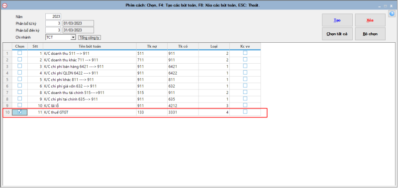This screenshot has width=398, height=188.
Task: Check Chọn box for K/C lãi lỗ
Action: tap(19, 105)
